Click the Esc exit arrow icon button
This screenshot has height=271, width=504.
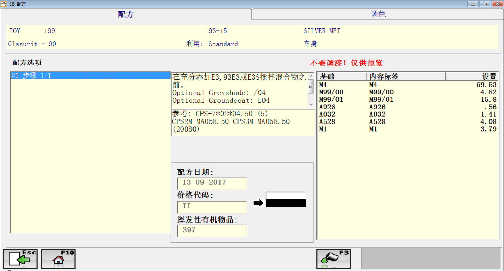pyautogui.click(x=20, y=259)
